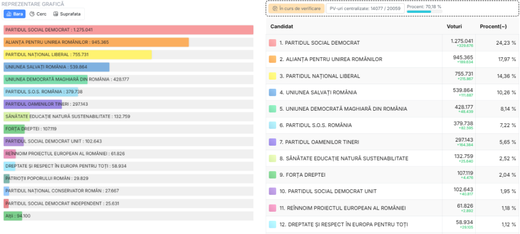Image resolution: width=520 pixels, height=234 pixels.
Task: Switch to the Cerc chart view
Action: coord(39,14)
